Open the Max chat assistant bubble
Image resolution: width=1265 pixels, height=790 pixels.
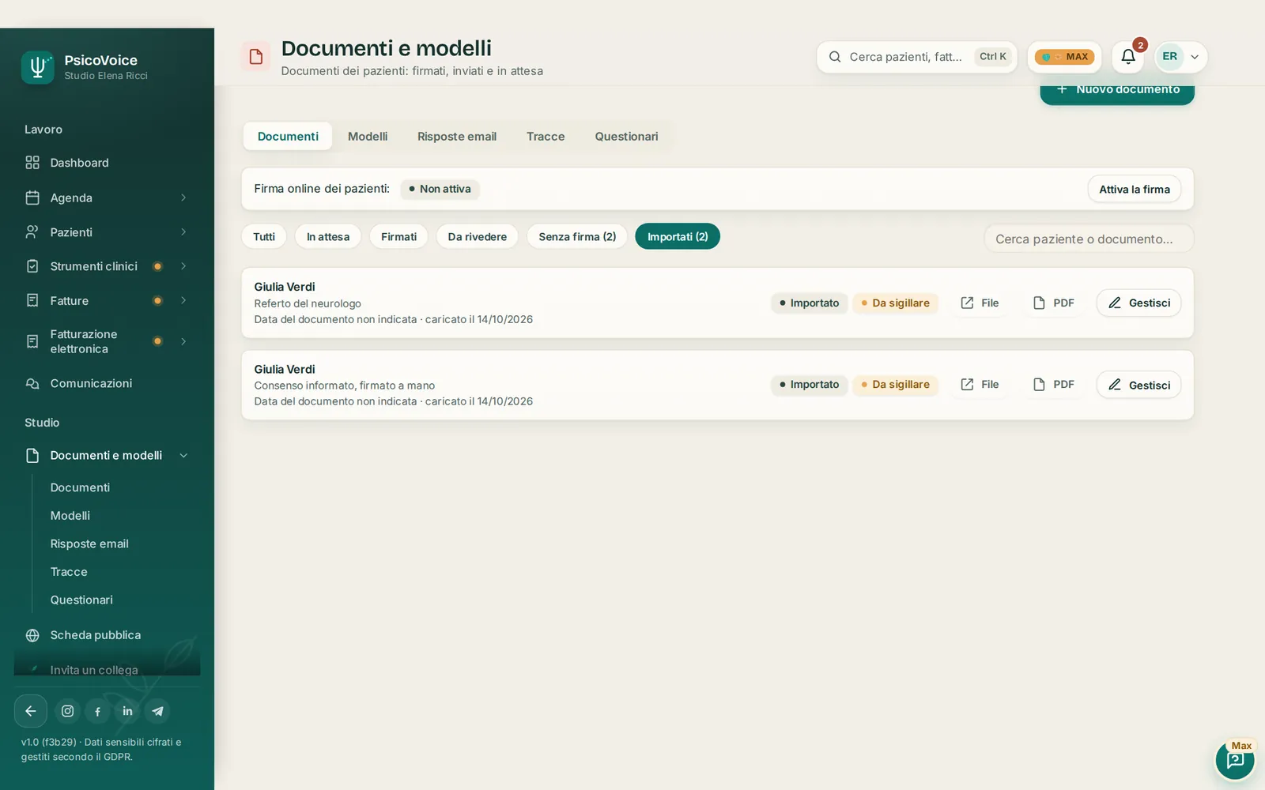point(1235,760)
